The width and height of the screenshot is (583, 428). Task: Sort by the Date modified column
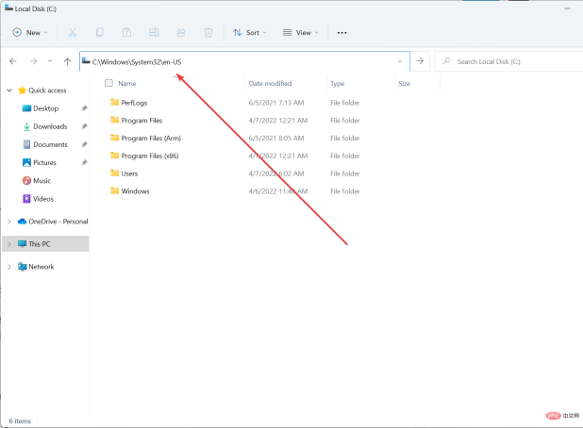point(270,84)
